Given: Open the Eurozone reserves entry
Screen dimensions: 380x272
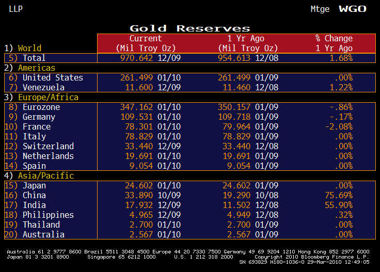Looking at the screenshot, I should (x=41, y=107).
